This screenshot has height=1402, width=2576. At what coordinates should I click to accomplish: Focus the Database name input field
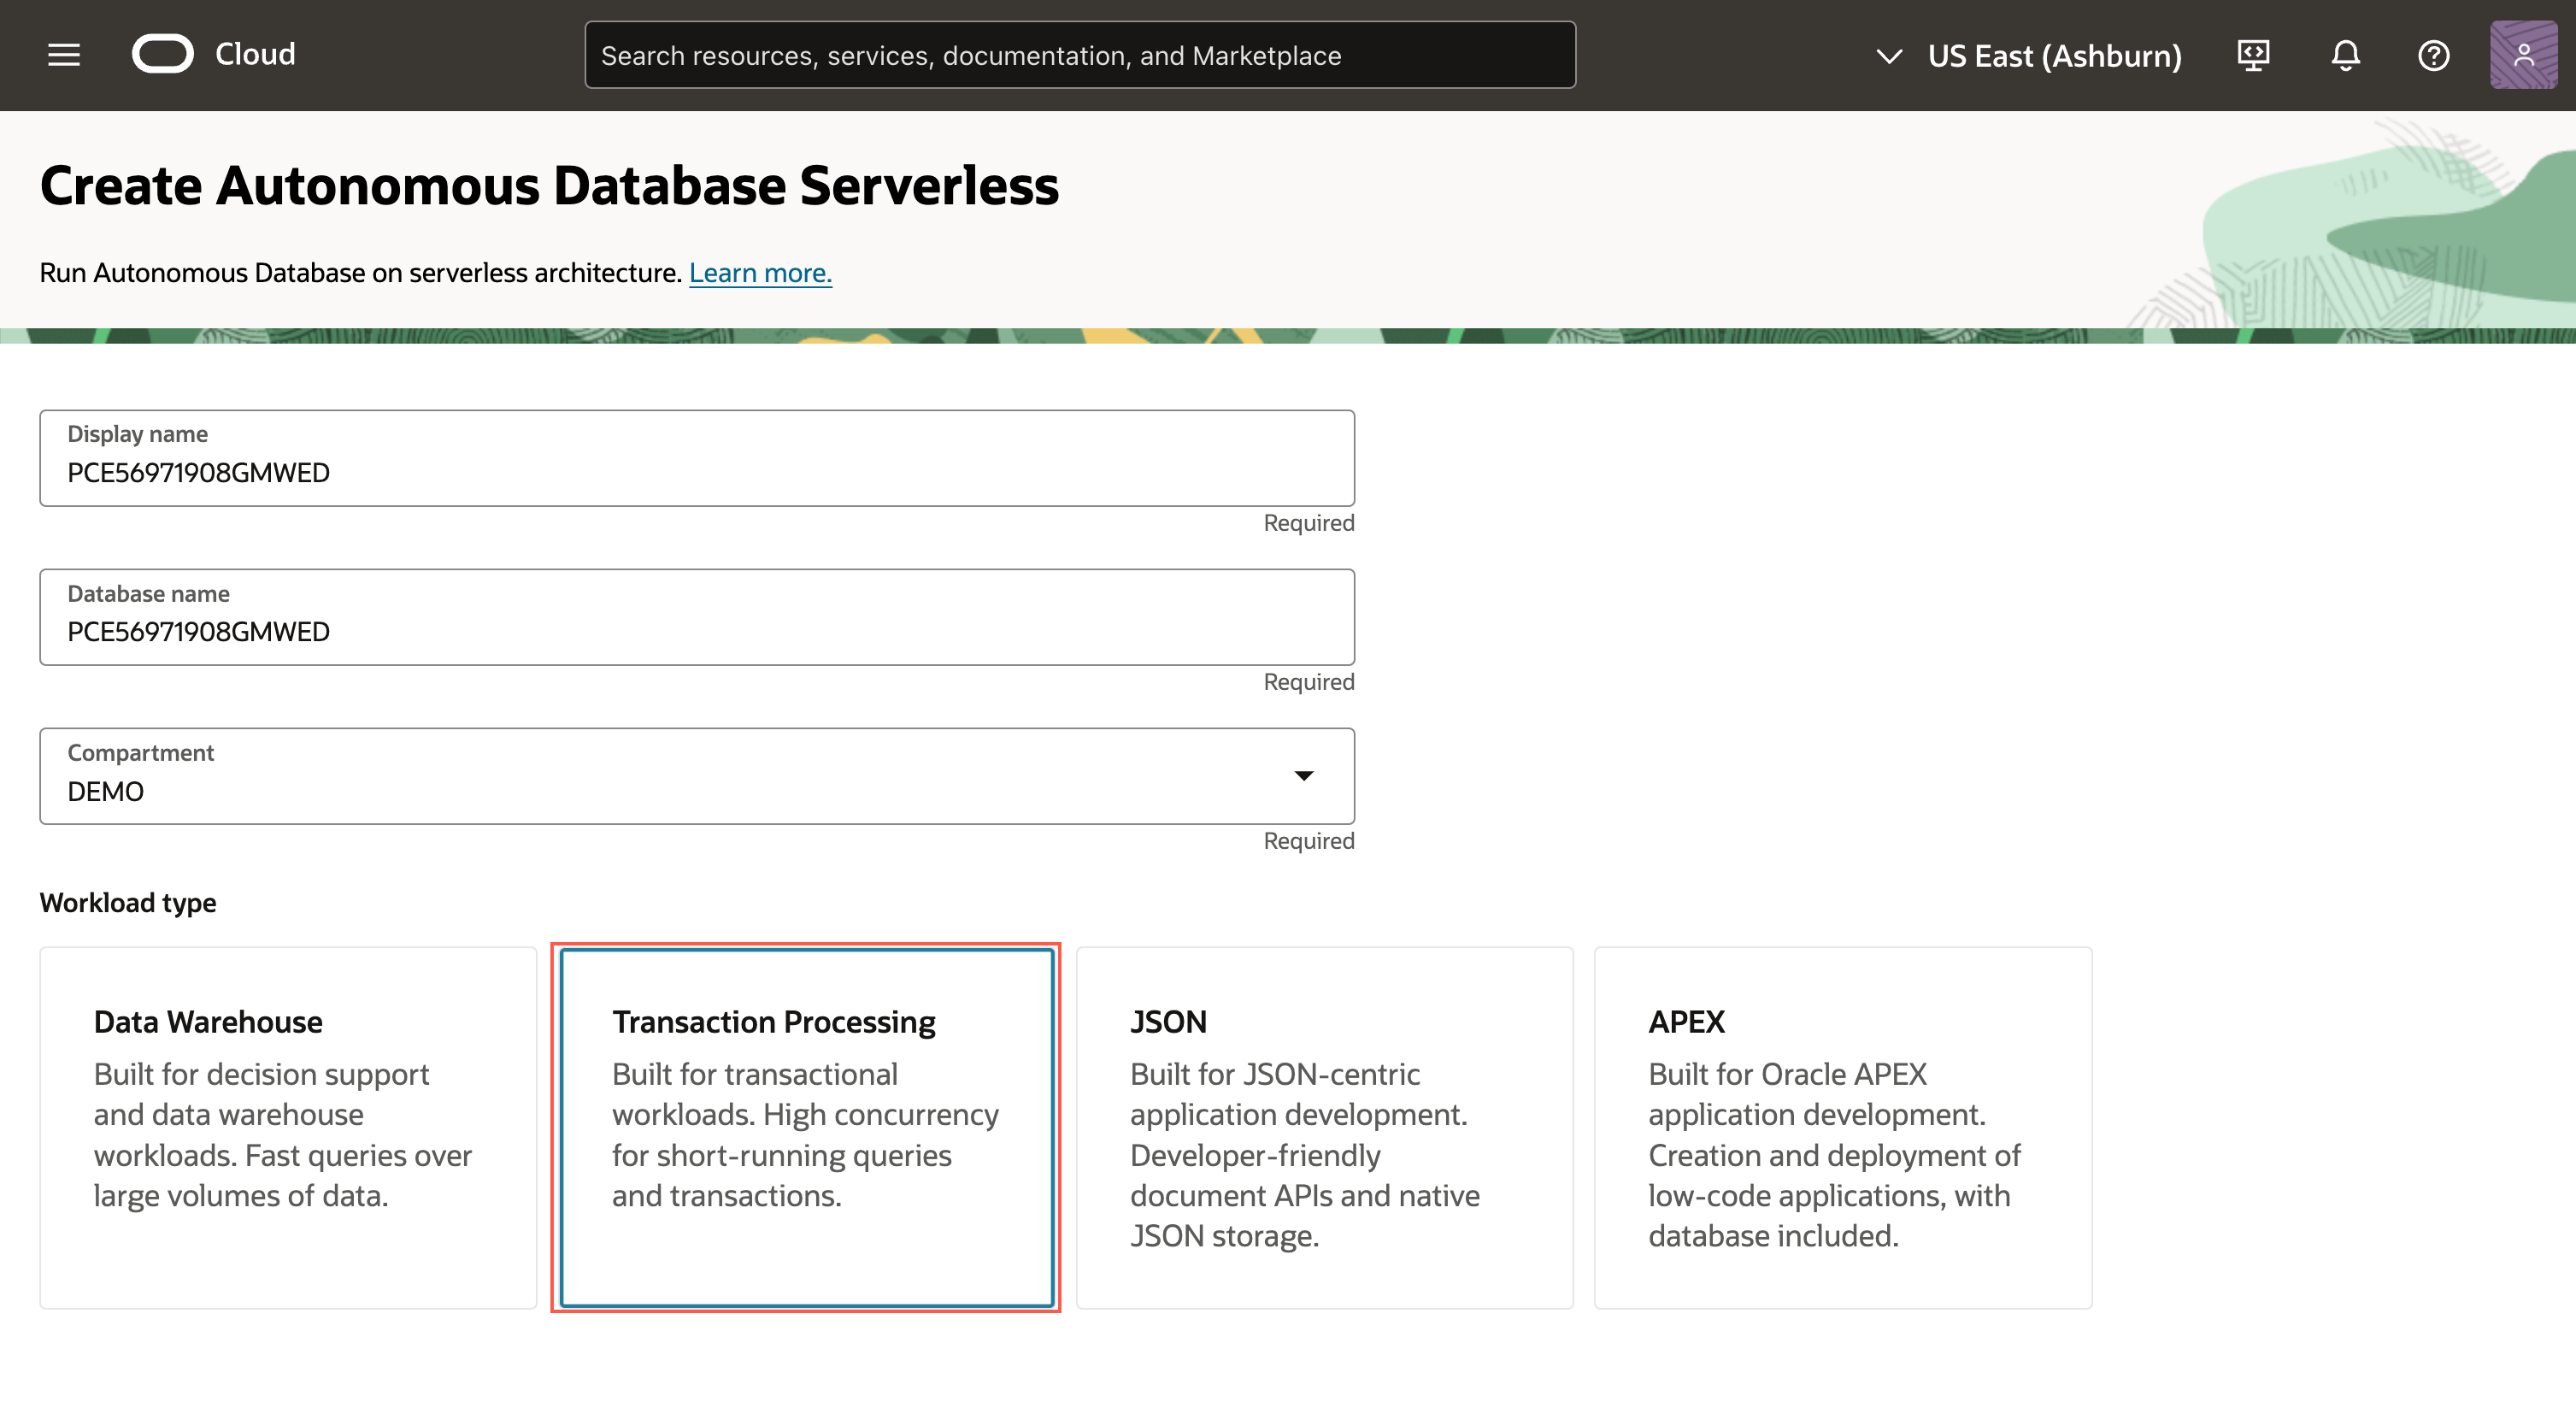pyautogui.click(x=696, y=631)
